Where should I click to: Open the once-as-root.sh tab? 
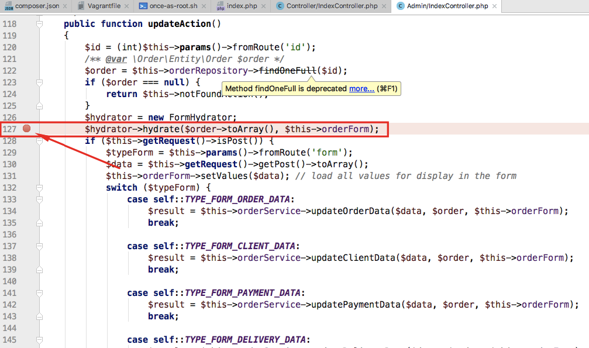[173, 6]
